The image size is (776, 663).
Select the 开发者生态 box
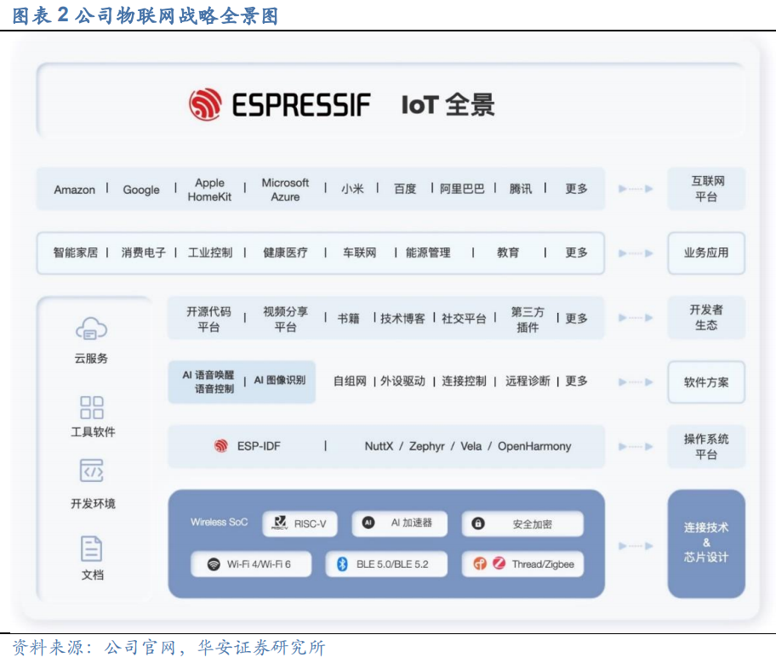(705, 318)
